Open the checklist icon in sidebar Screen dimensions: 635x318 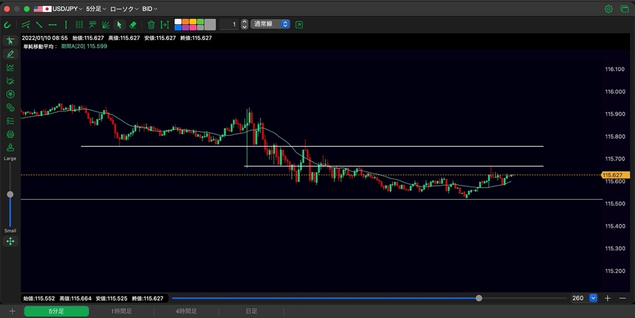(x=10, y=121)
